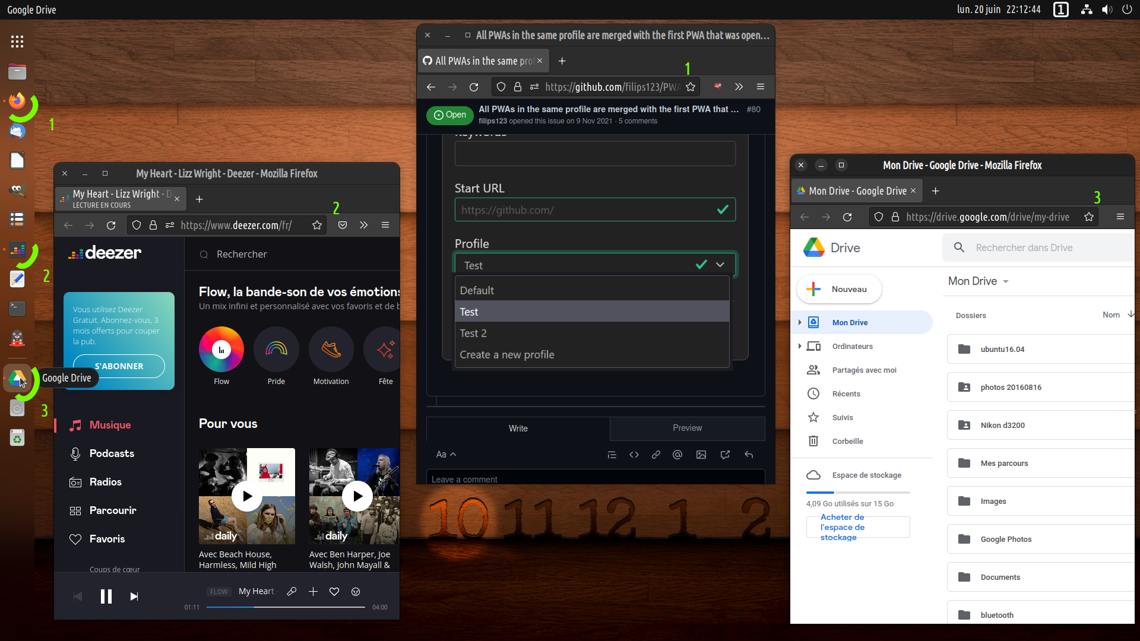The image size is (1140, 641).
Task: Open Firefox menu in Deezer window
Action: [385, 225]
